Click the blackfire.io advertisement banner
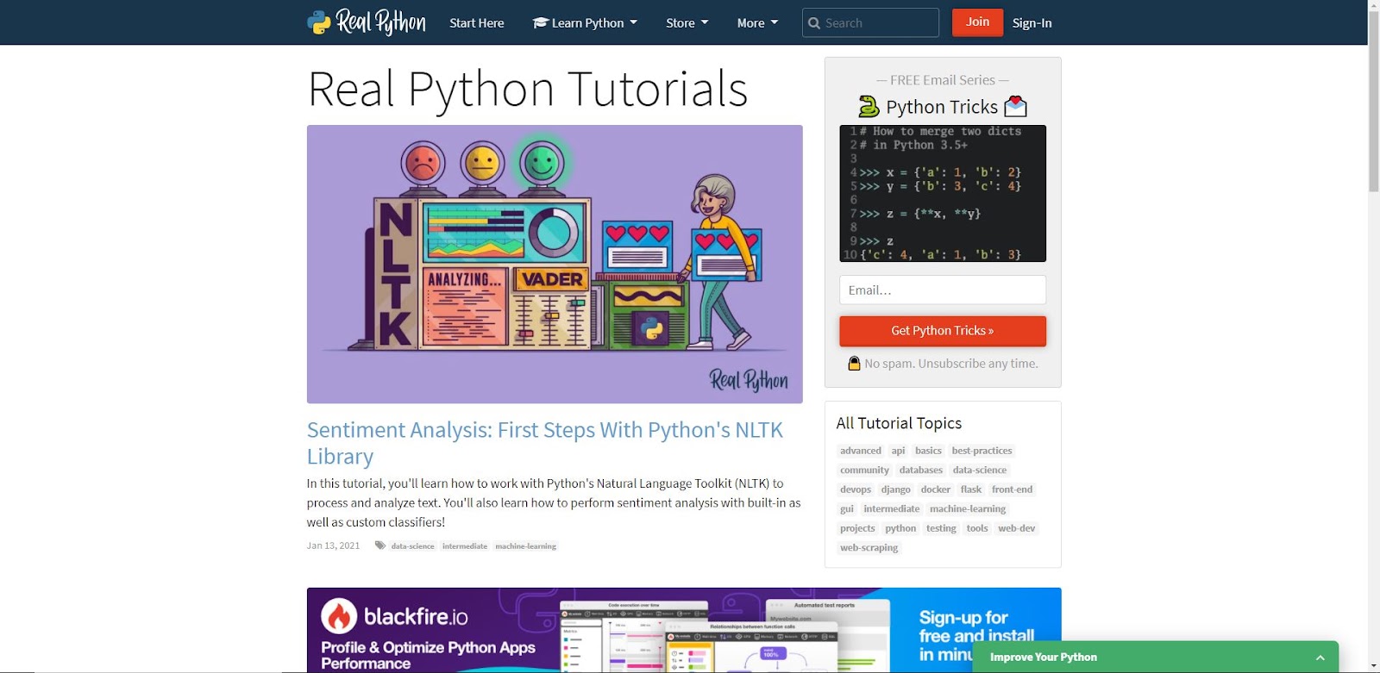Image resolution: width=1380 pixels, height=673 pixels. pyautogui.click(x=684, y=630)
